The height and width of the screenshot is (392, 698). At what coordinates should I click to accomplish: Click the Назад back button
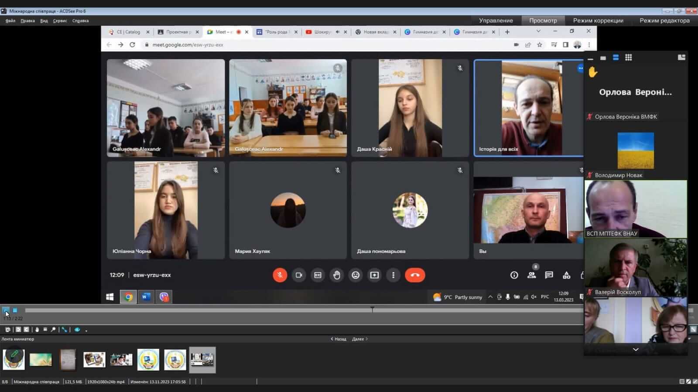[x=339, y=339]
